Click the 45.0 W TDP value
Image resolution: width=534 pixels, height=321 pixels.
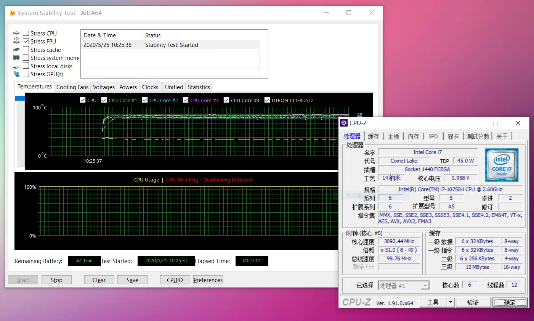point(465,161)
